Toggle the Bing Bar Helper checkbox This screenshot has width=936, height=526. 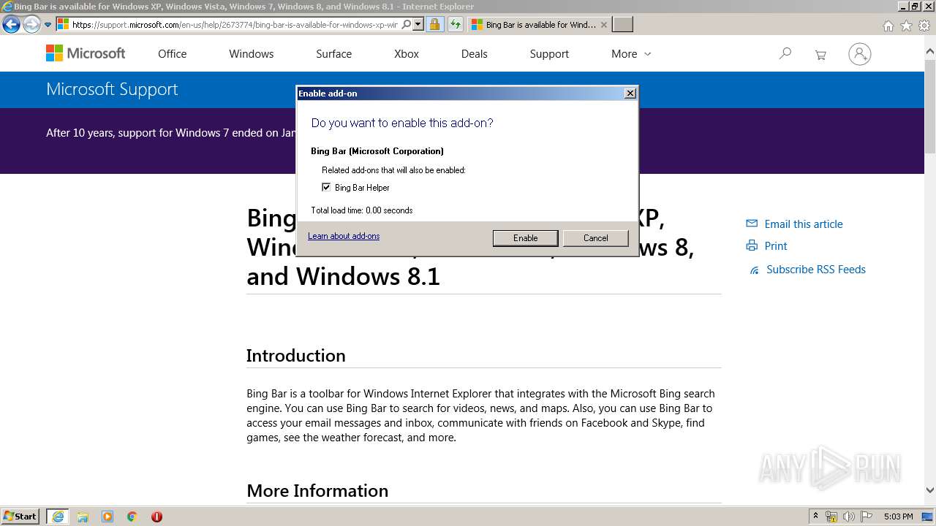(x=326, y=187)
